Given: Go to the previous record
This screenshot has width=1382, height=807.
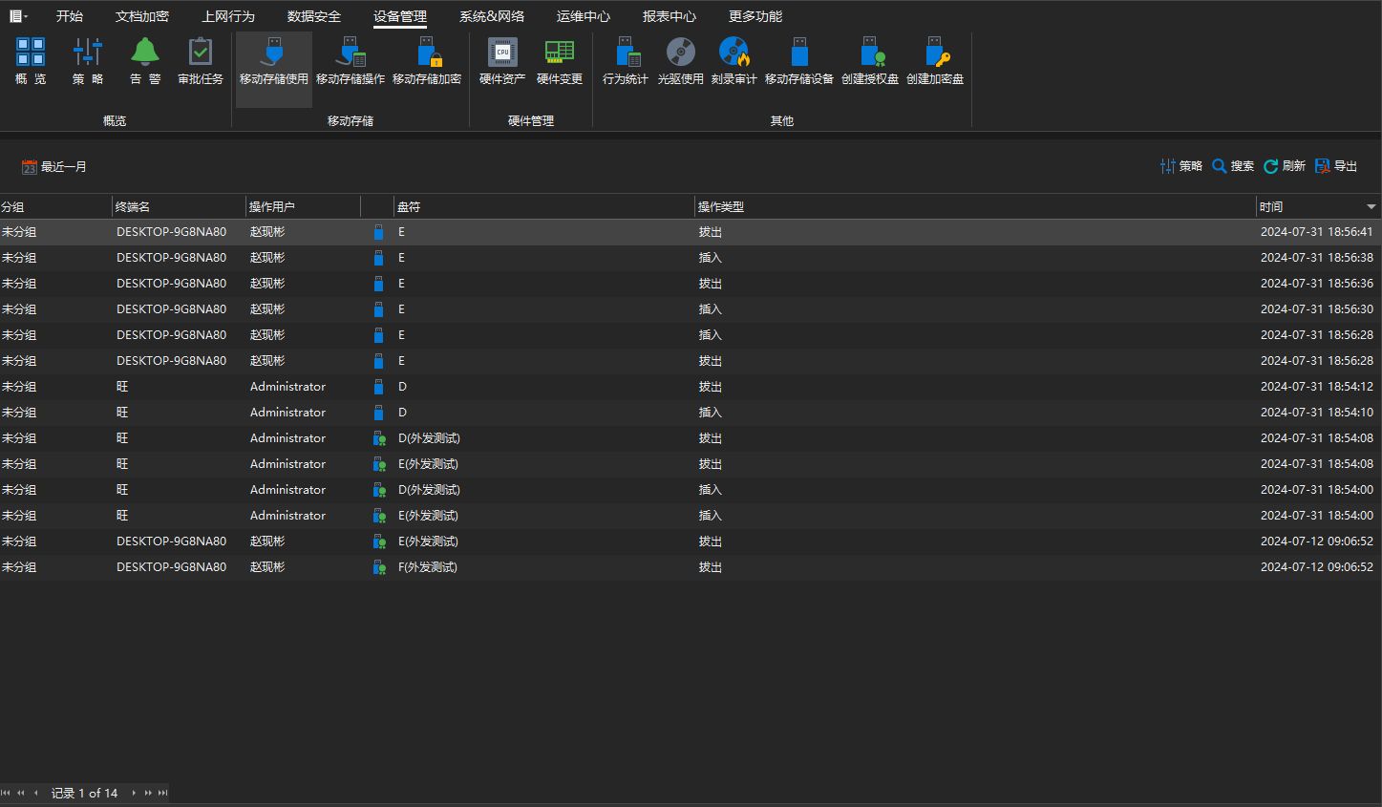Looking at the screenshot, I should 36,793.
